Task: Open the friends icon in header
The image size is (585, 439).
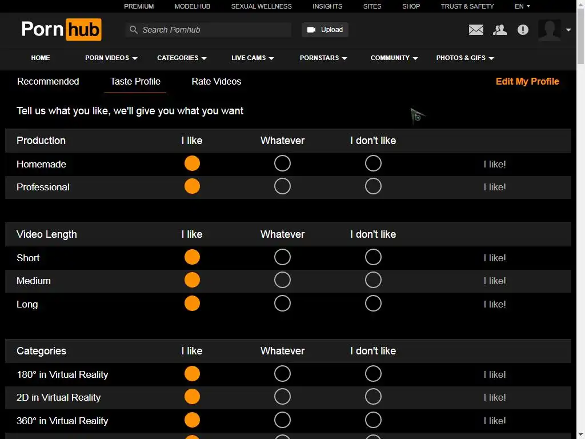Action: pyautogui.click(x=499, y=30)
